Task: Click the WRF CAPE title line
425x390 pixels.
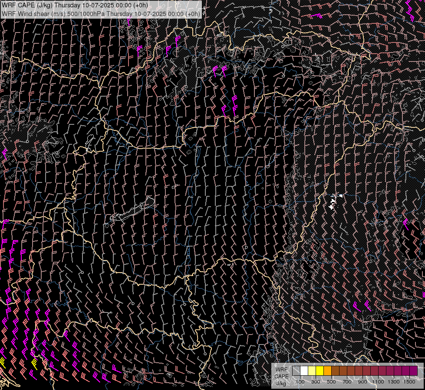Action: coord(75,5)
